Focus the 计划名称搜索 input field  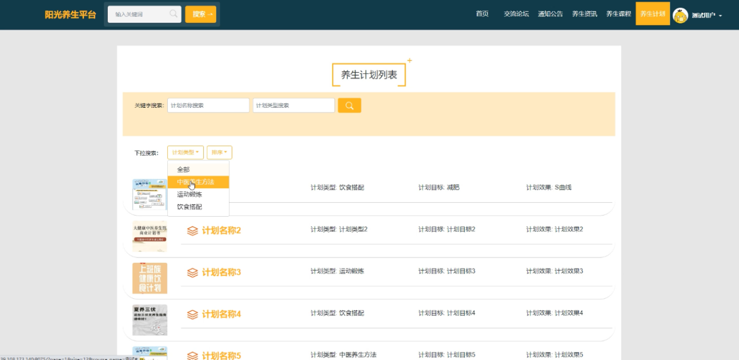pos(208,105)
